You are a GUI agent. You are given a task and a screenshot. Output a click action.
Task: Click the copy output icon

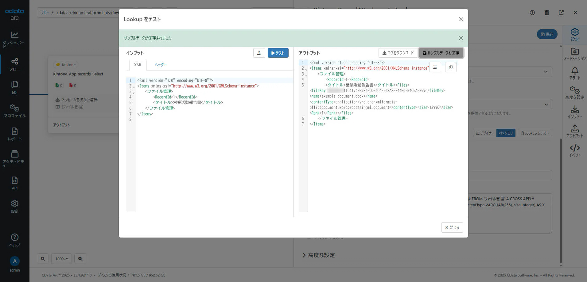coord(450,67)
